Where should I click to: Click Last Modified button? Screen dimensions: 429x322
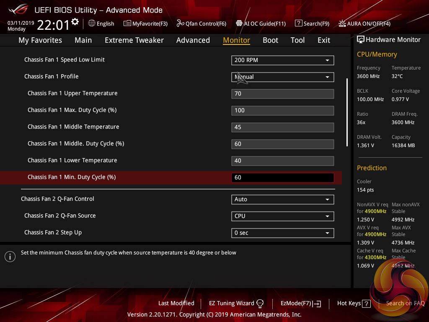click(176, 304)
